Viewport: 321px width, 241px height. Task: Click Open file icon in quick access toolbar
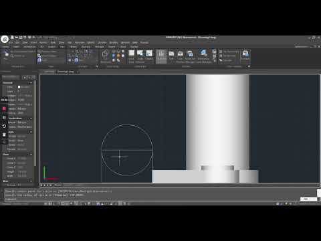click(17, 37)
